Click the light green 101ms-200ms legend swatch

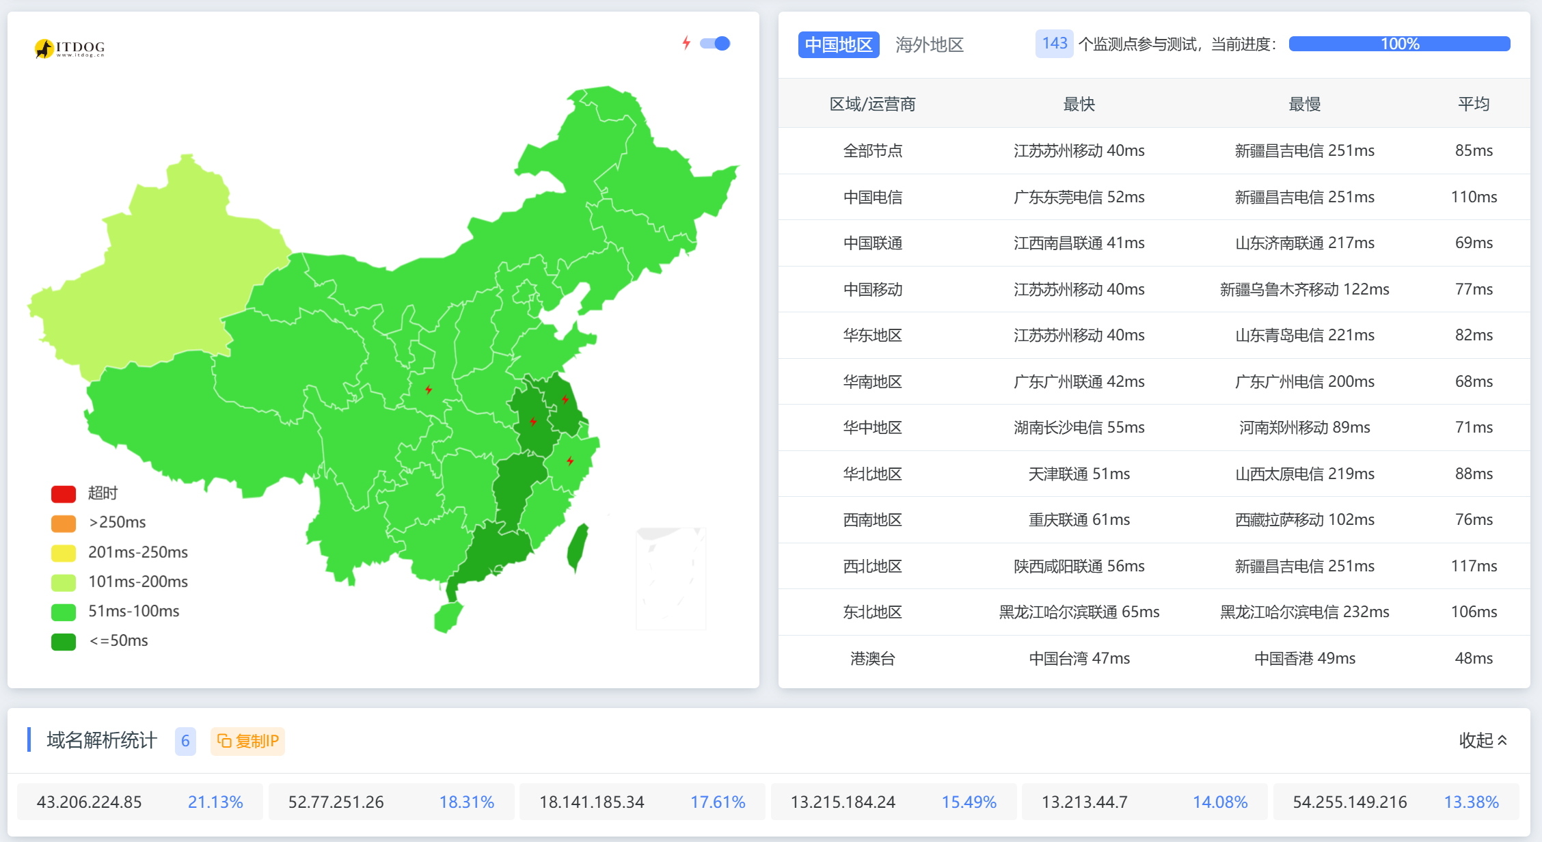tap(64, 582)
